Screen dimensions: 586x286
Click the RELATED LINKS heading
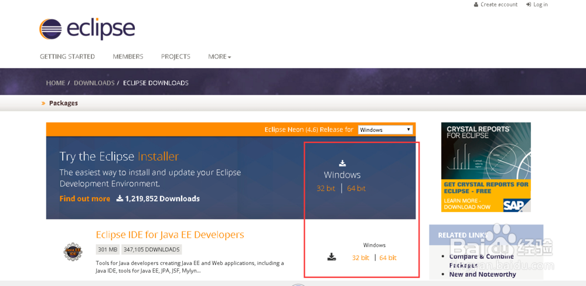coord(463,235)
